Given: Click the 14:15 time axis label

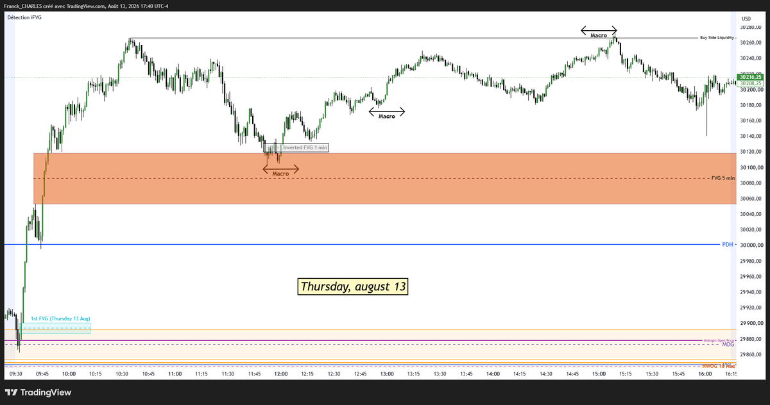Looking at the screenshot, I should pyautogui.click(x=519, y=373).
